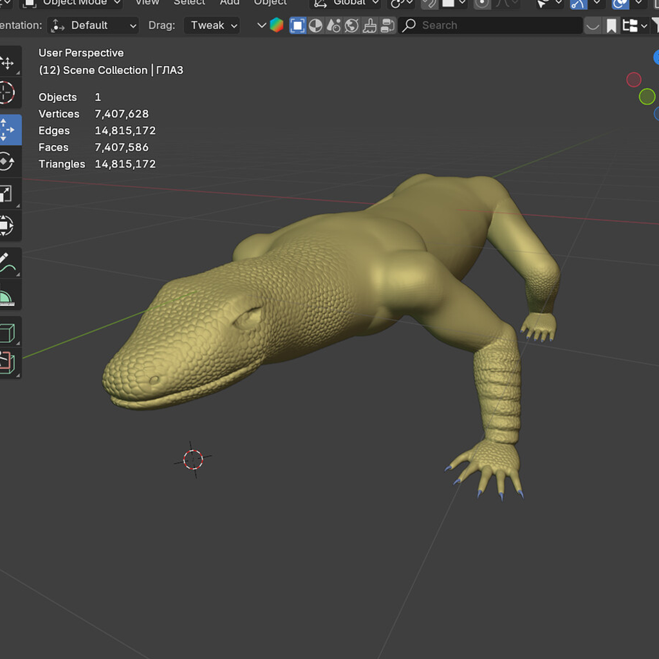Select the Transform tool
This screenshot has height=659, width=659.
tap(8, 226)
